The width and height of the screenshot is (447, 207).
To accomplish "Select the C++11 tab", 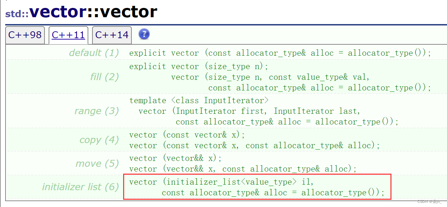I will pos(68,35).
